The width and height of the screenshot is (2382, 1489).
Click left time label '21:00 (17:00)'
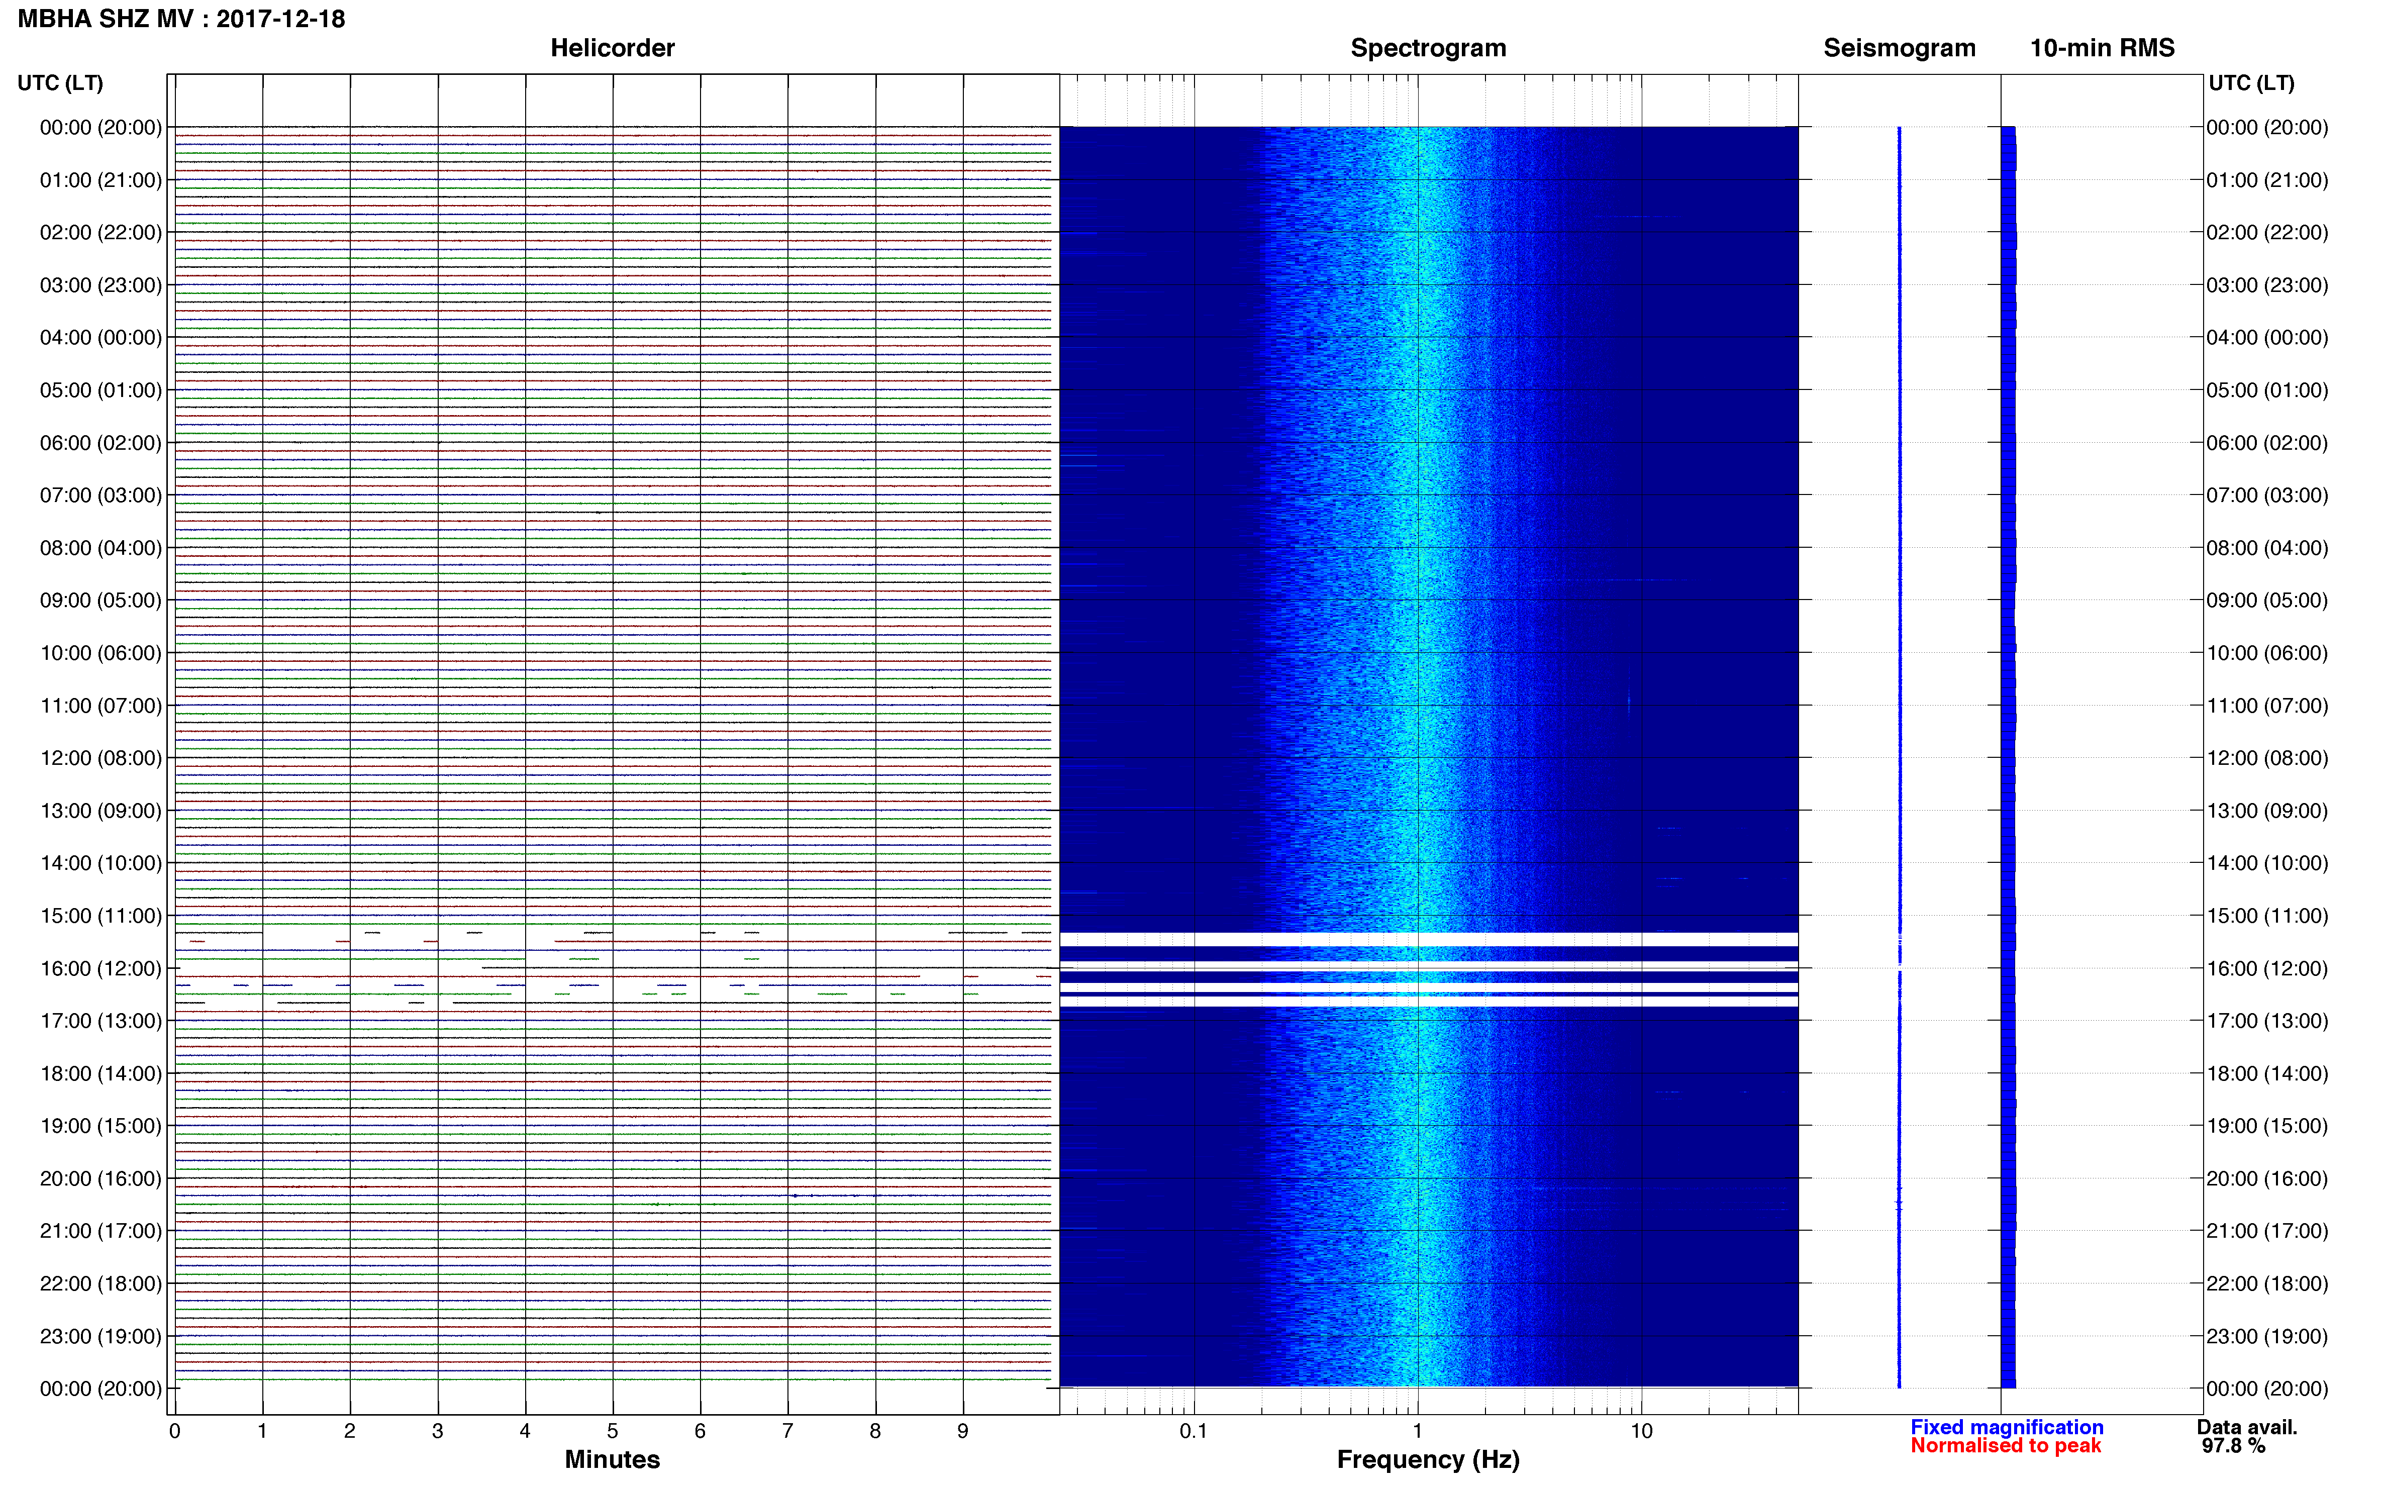point(101,1231)
